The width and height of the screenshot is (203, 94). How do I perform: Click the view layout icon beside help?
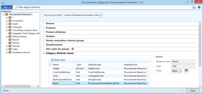click(x=194, y=7)
